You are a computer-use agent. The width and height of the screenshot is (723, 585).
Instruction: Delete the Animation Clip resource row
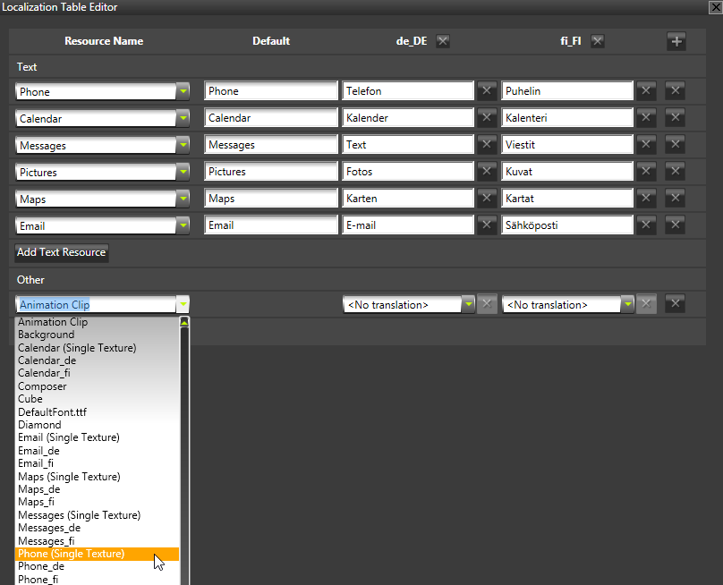(676, 304)
